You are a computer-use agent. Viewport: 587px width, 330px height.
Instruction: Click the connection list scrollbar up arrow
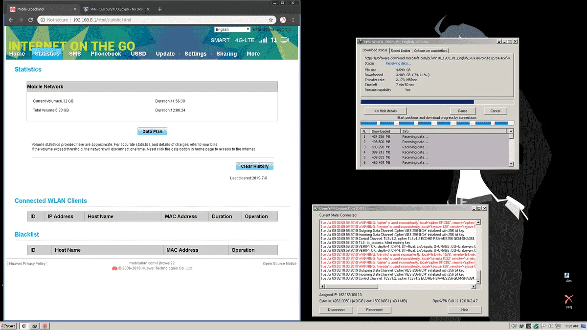(511, 132)
